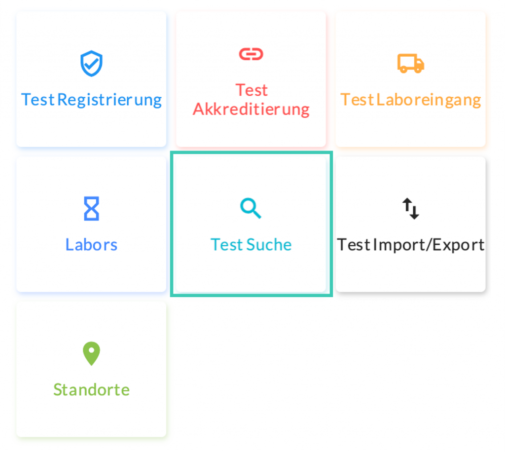Open the Test Registrierung label
505x452 pixels.
91,100
